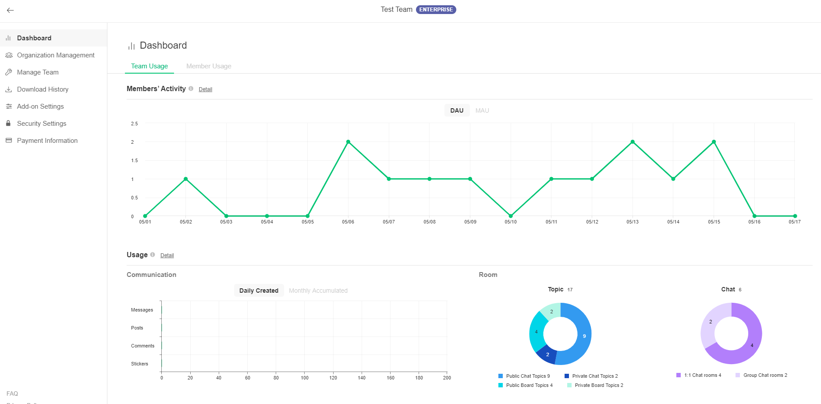
Task: Click the Payment Information card icon
Action: [8, 141]
